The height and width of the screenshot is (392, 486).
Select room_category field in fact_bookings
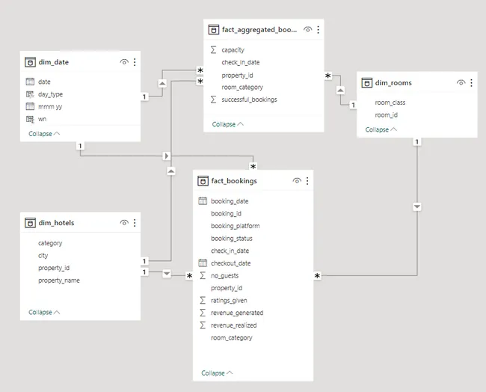tap(232, 337)
